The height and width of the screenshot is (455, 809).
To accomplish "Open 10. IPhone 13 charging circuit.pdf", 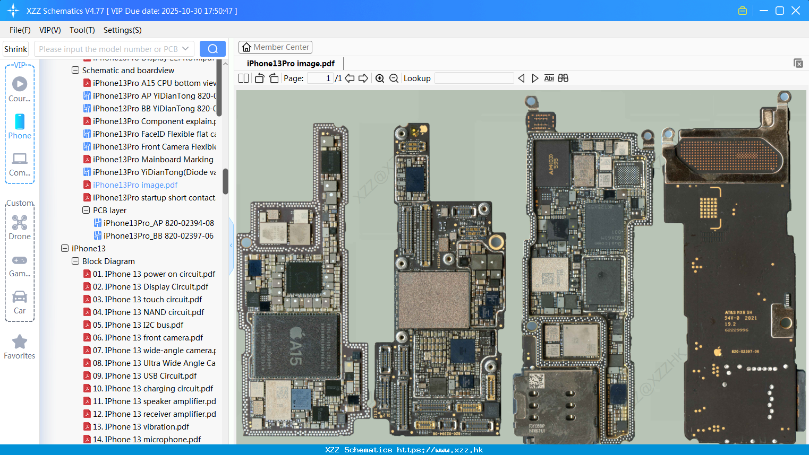I will [x=148, y=389].
